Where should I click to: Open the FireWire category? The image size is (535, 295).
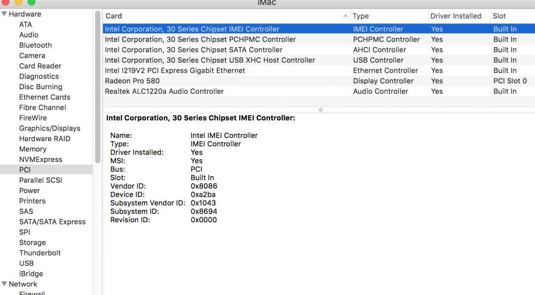(x=33, y=118)
